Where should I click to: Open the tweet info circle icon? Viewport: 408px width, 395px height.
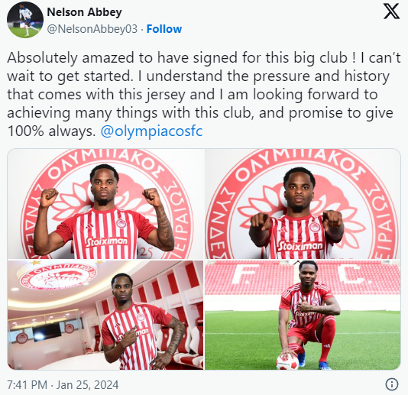tap(391, 384)
